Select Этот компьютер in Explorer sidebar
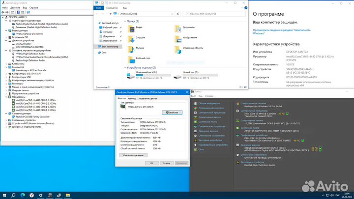The image size is (354, 199). click(110, 47)
